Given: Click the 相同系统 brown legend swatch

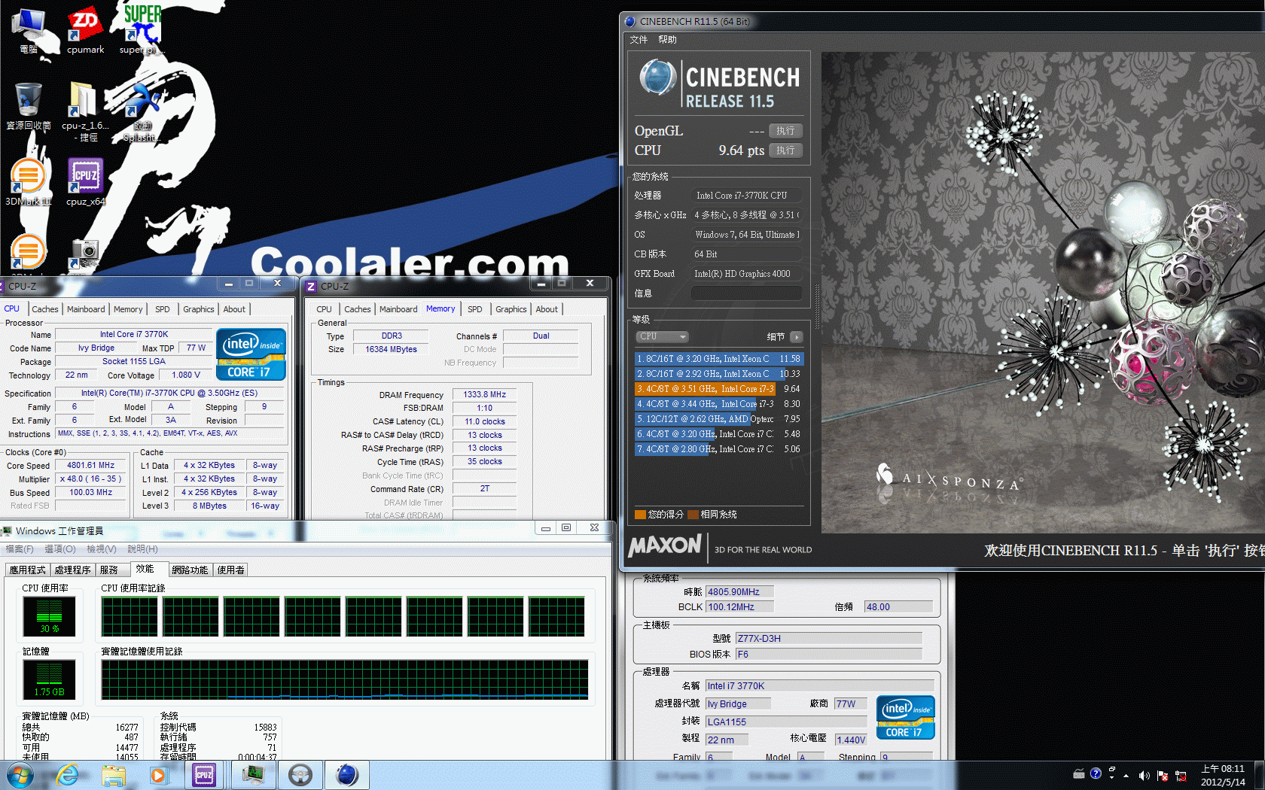Looking at the screenshot, I should tap(693, 515).
